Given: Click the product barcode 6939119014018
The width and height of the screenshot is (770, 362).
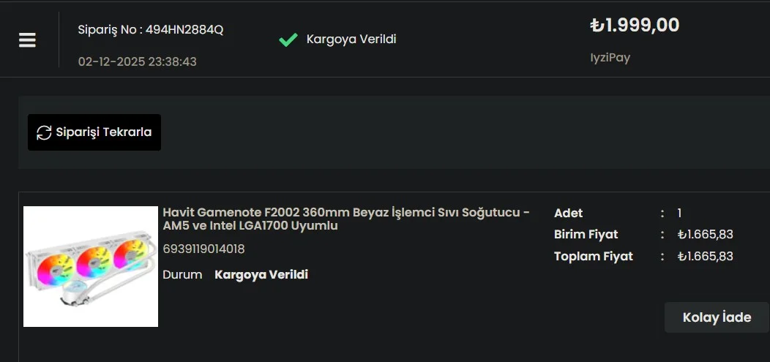Looking at the screenshot, I should [x=203, y=249].
